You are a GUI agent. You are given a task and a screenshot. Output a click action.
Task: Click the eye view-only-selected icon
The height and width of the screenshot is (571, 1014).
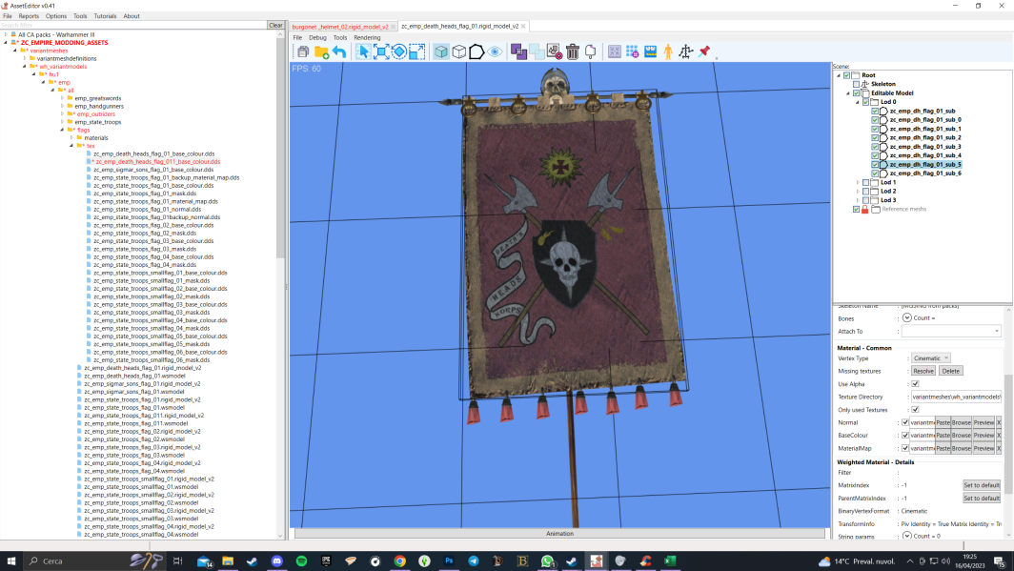click(x=495, y=51)
